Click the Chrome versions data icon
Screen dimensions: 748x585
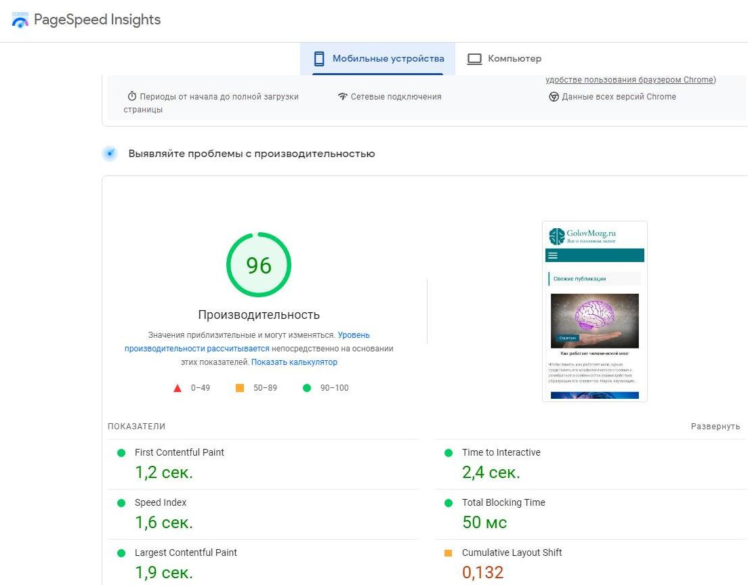tap(554, 97)
